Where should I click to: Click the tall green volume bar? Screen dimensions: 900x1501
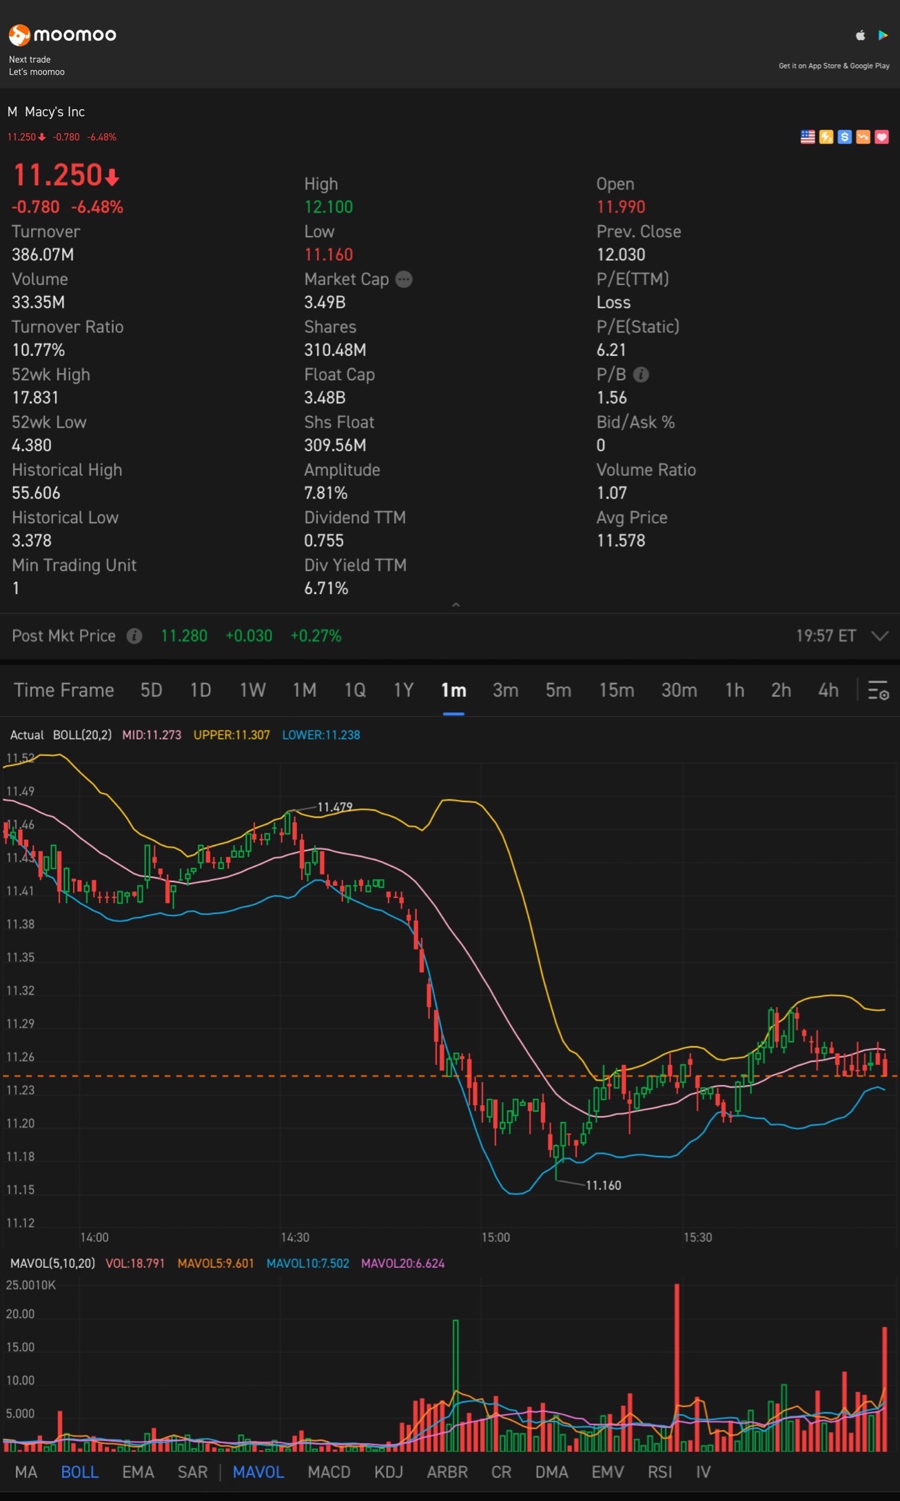point(456,1386)
